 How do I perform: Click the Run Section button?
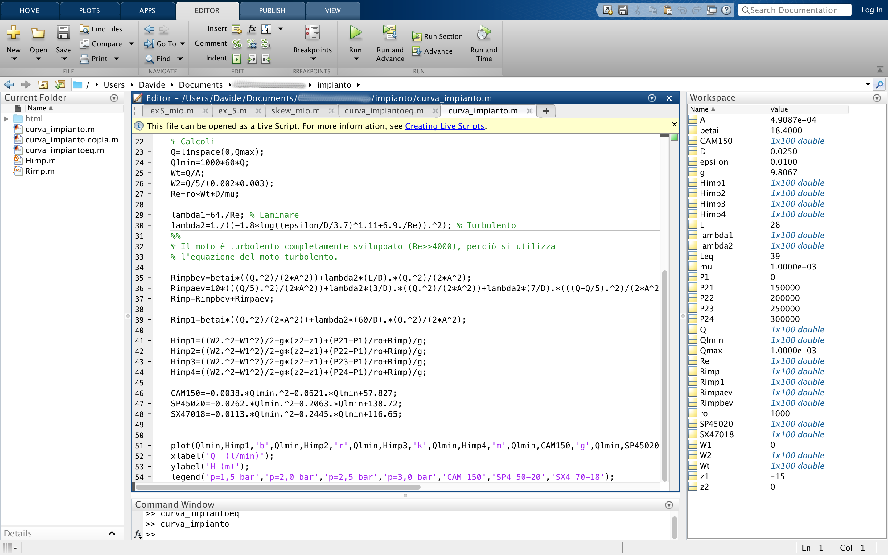point(437,36)
